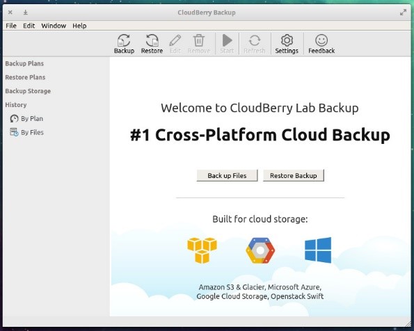Click the 'Amazon S3 & Glacier, Microsoft Azure,' text

point(260,287)
